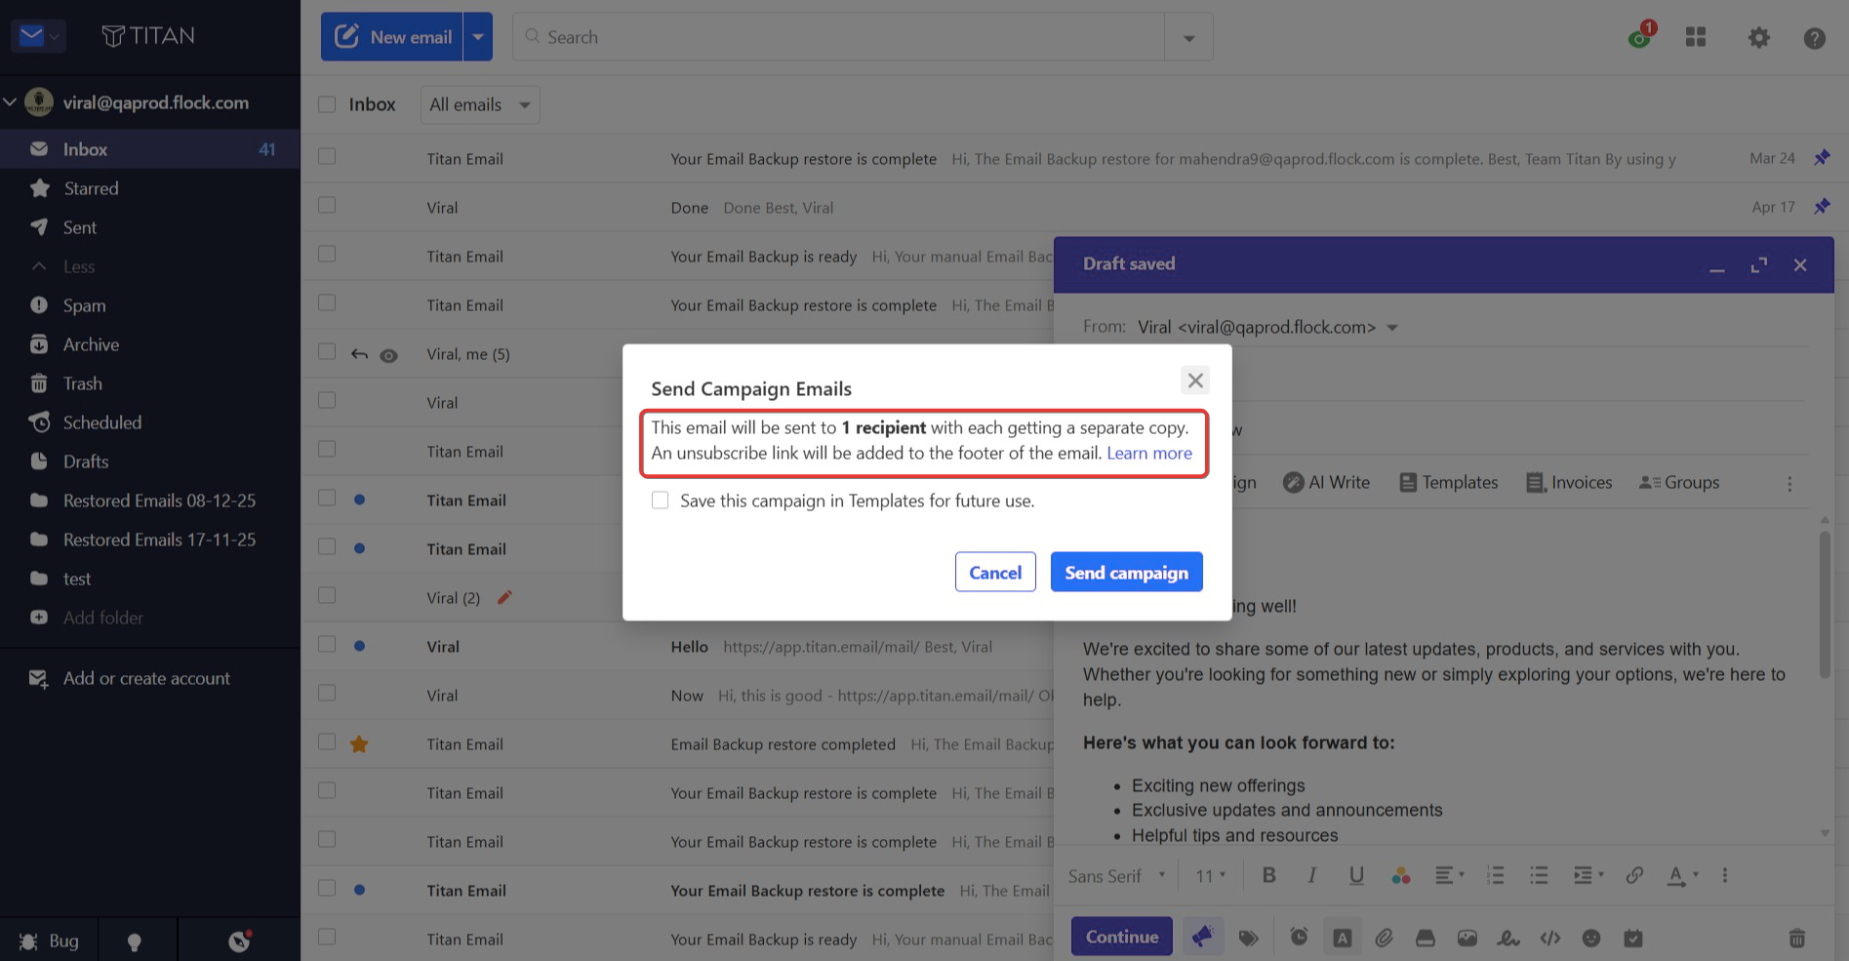Unpin the Mar 24 Titan Email message
1849x961 pixels.
[1822, 157]
